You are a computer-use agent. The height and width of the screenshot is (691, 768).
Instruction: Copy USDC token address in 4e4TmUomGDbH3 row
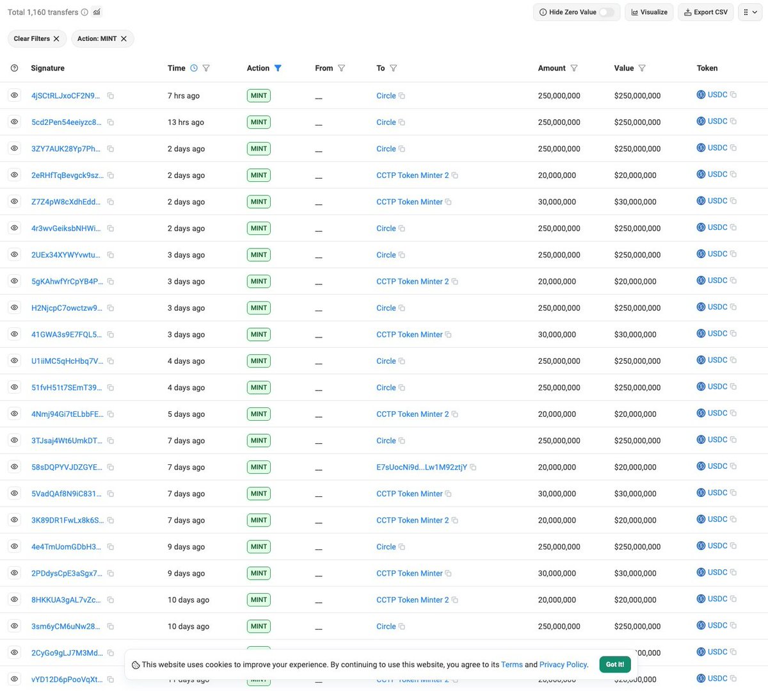click(733, 546)
